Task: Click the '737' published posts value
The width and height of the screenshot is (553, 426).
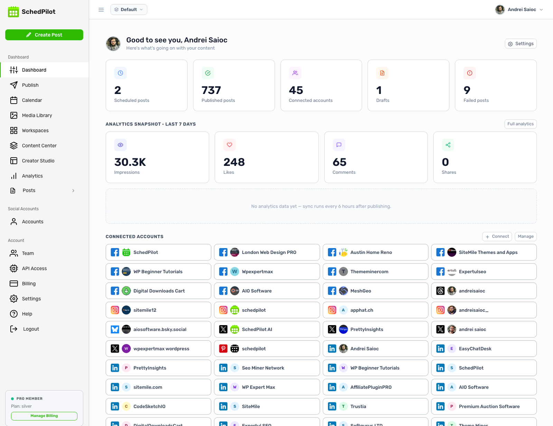Action: pyautogui.click(x=211, y=91)
